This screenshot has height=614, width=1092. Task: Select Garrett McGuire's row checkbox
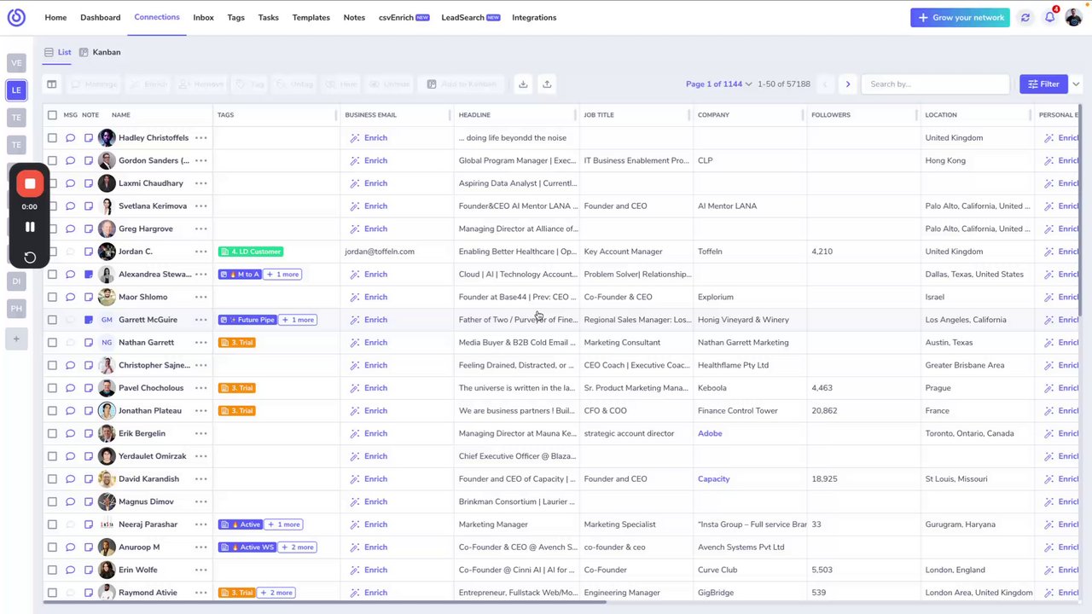coord(52,320)
